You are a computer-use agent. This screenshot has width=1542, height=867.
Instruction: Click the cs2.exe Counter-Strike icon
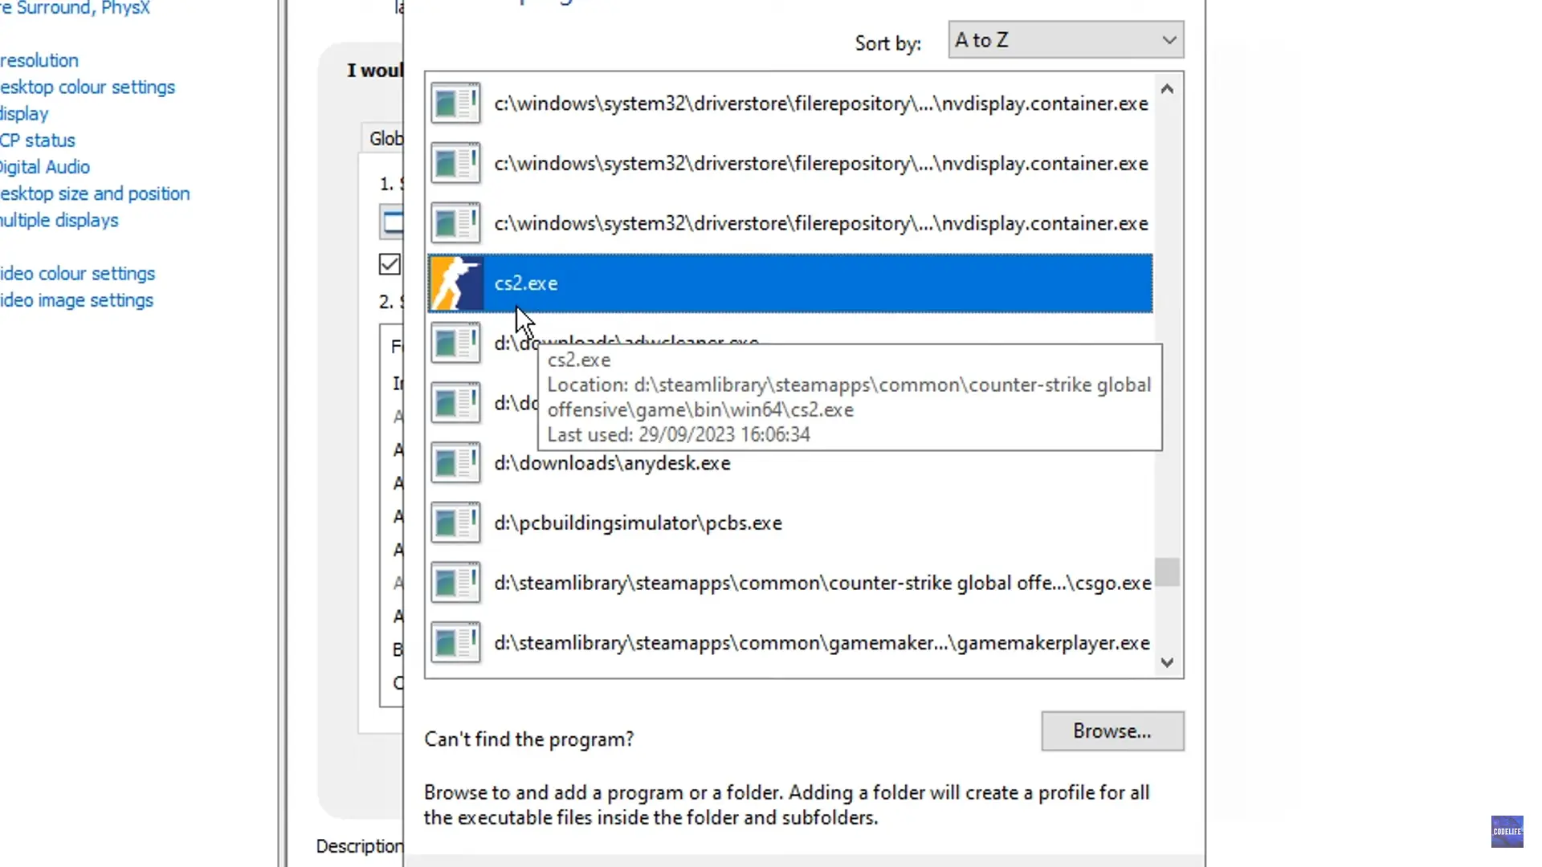456,283
